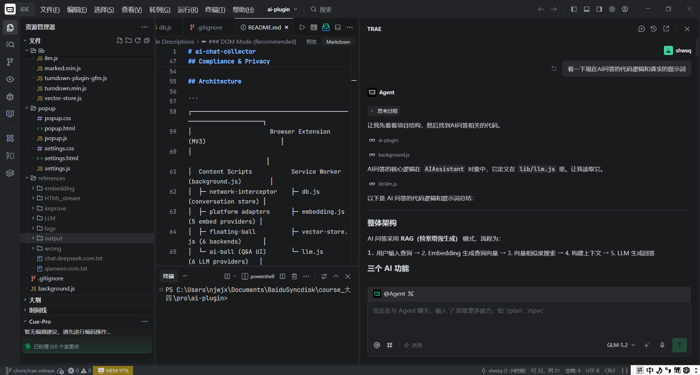Expand the 时间线 timeline section
This screenshot has width=700, height=375.
[x=87, y=310]
